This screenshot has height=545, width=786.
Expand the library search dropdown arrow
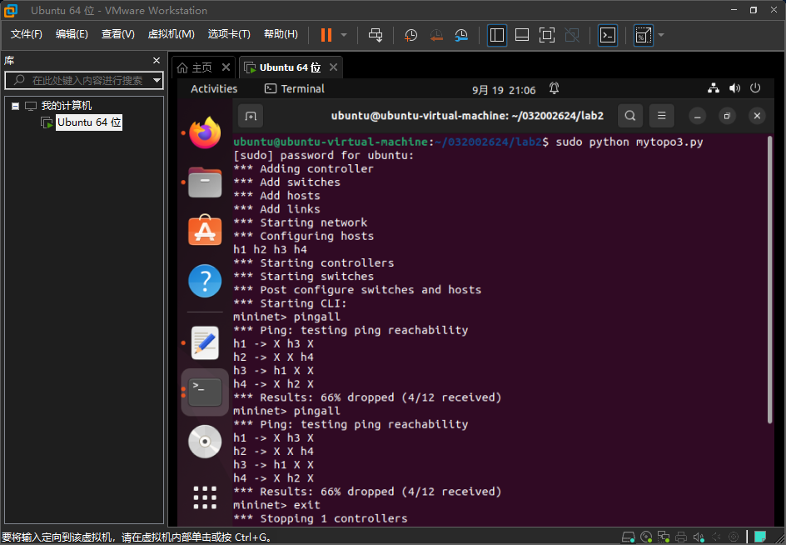157,80
